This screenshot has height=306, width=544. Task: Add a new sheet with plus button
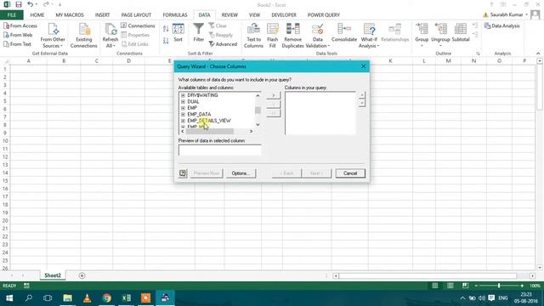82,275
